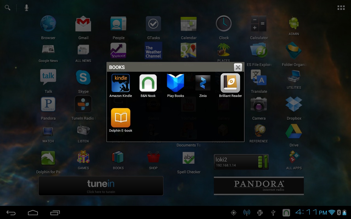This screenshot has width=351, height=219.
Task: Open Dolphin browser for Pad
Action: click(48, 162)
